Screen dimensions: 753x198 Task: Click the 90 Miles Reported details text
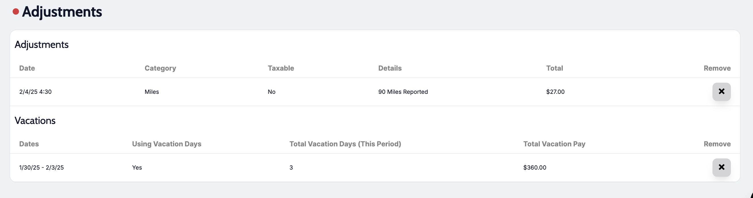403,92
